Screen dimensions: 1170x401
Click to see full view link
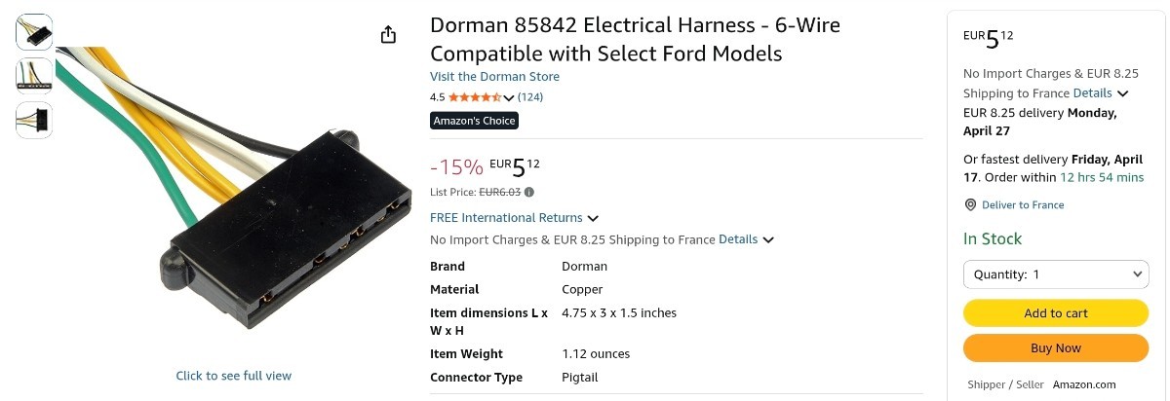(x=233, y=376)
